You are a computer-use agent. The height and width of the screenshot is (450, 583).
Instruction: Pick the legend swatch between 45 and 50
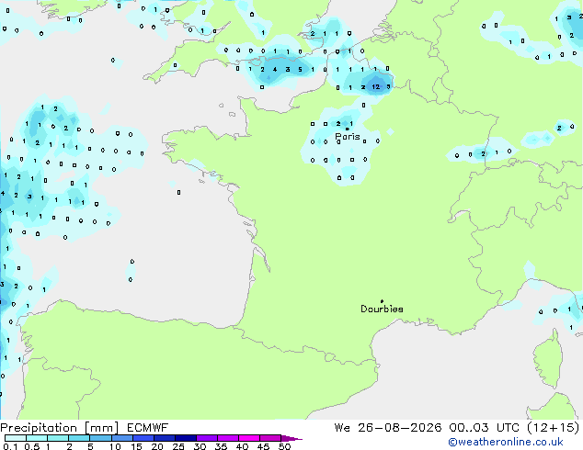tap(270, 438)
